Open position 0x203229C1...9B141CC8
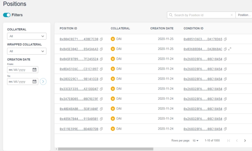The width and height of the screenshot is (252, 151). [79, 79]
